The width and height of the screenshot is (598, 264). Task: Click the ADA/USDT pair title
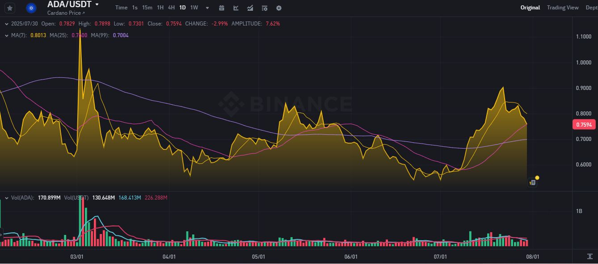pyautogui.click(x=69, y=5)
